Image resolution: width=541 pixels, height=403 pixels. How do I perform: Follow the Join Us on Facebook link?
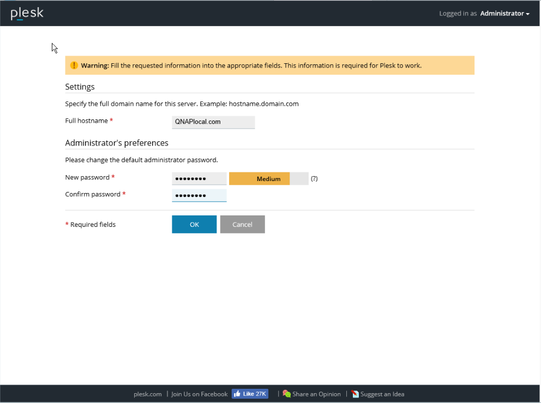(x=199, y=394)
